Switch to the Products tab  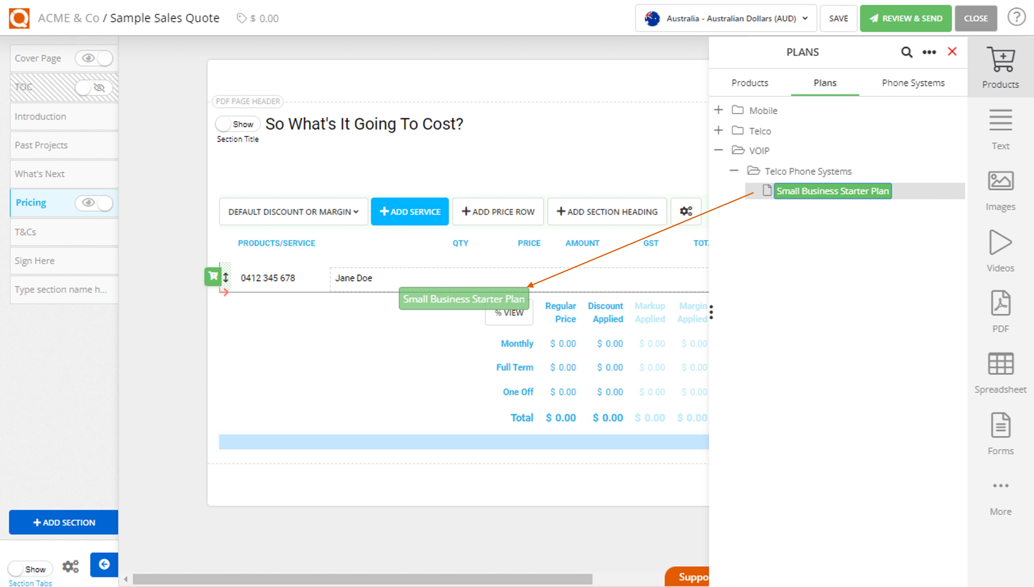pyautogui.click(x=750, y=83)
